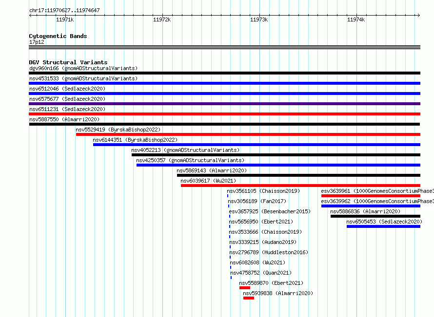The width and height of the screenshot is (434, 317).
Task: Select nsv6505453 (Sedlazeck2020) label
Action: point(384,222)
